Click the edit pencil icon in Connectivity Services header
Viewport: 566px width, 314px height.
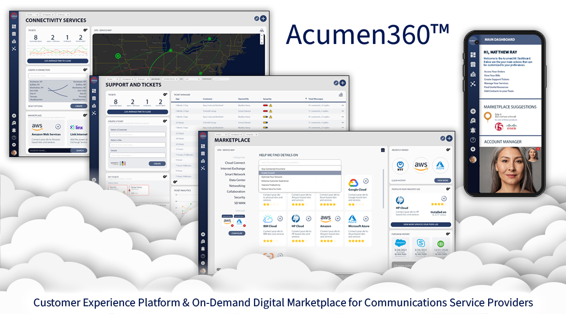click(x=257, y=18)
